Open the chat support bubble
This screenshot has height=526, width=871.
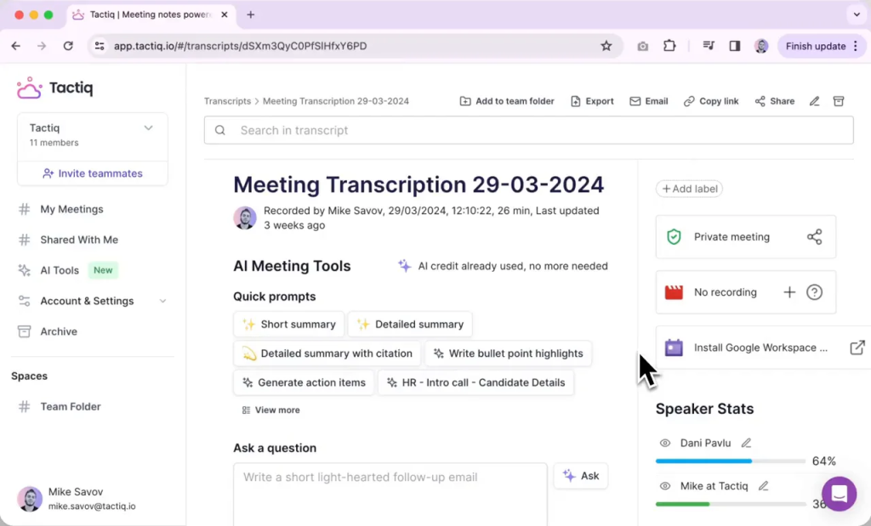839,494
